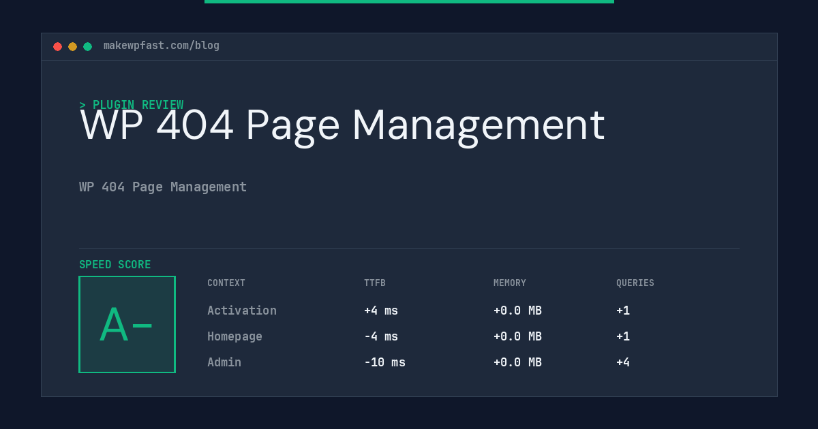818x429 pixels.
Task: Click the Activation TTFB value '+4 ms'
Action: (381, 311)
